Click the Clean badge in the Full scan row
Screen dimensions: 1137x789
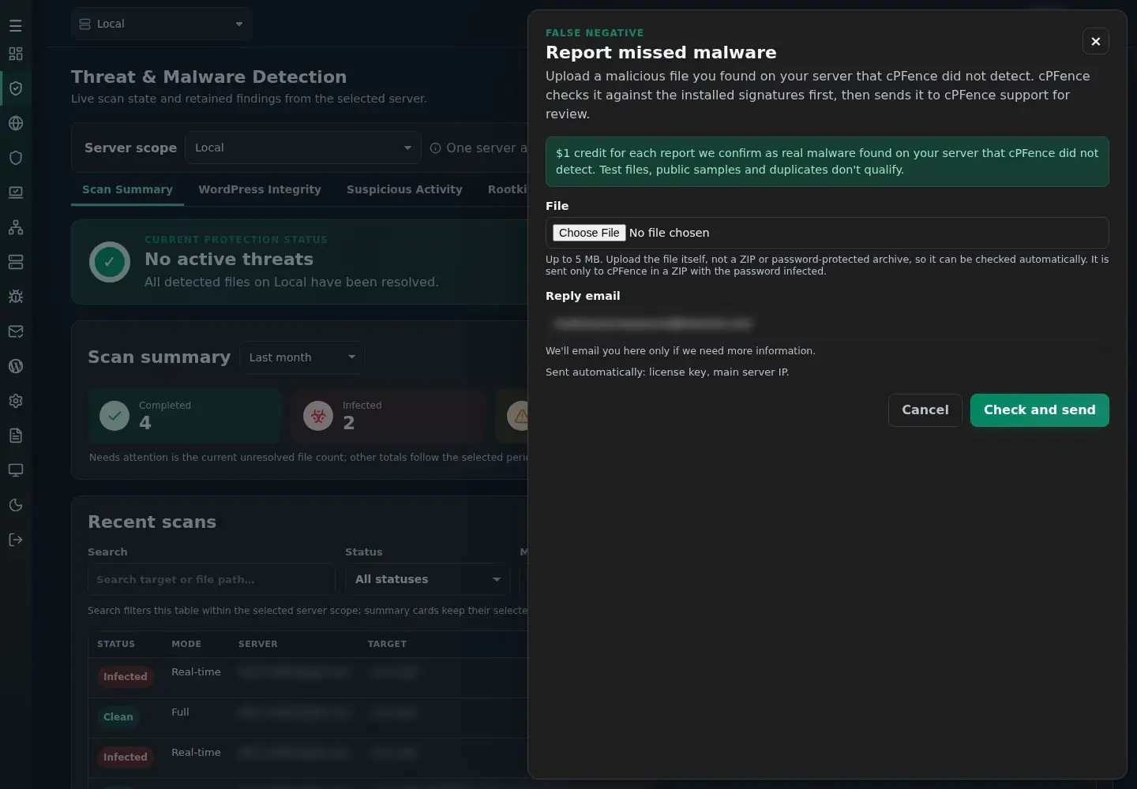[118, 717]
